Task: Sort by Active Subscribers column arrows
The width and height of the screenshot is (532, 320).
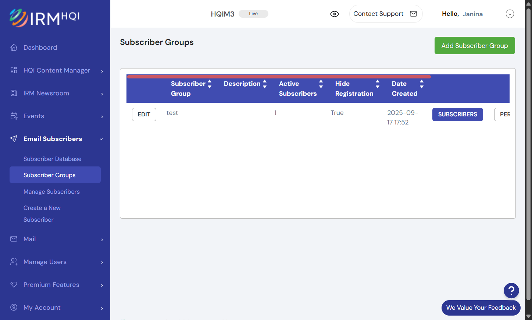Action: (321, 84)
